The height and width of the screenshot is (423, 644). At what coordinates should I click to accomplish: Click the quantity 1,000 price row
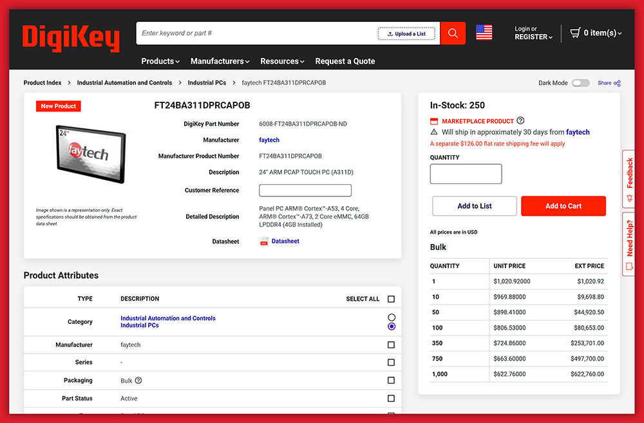tap(518, 374)
